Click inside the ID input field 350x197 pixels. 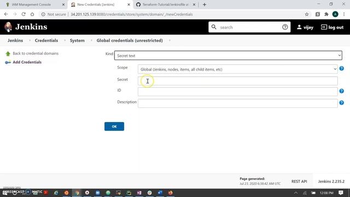click(238, 91)
